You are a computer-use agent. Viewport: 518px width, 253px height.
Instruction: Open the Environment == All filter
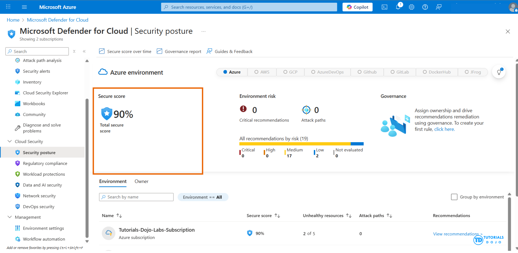pyautogui.click(x=203, y=197)
